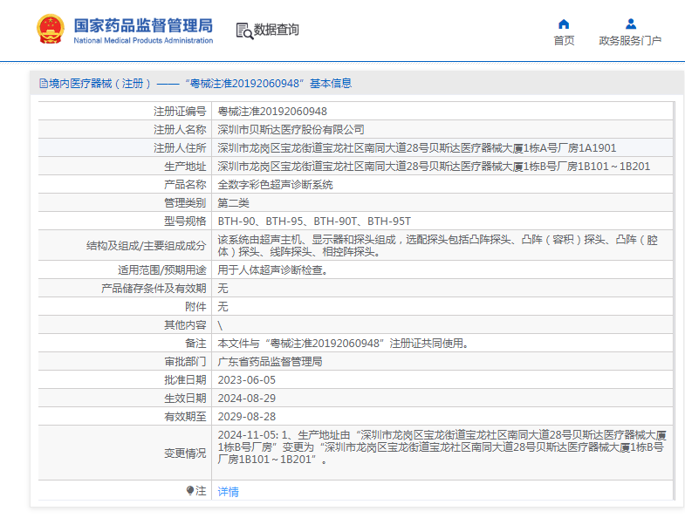
Task: Click product name 全数字彩色超声诊断系统
Action: (275, 185)
